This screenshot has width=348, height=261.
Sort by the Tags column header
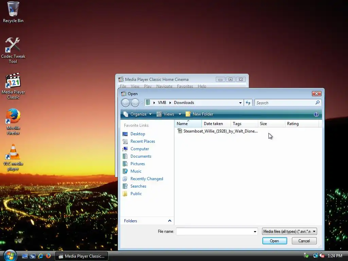(x=244, y=124)
